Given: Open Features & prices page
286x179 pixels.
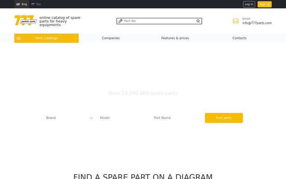Looking at the screenshot, I should pyautogui.click(x=175, y=38).
